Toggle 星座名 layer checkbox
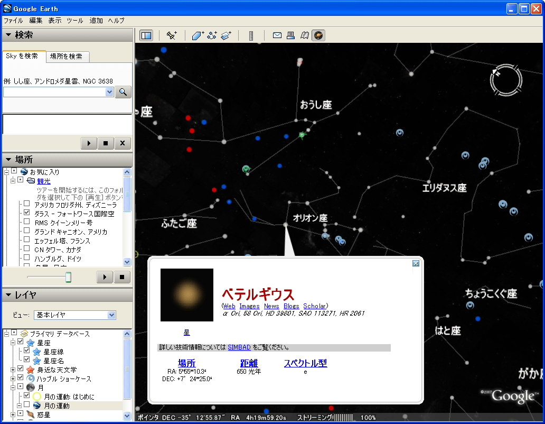This screenshot has height=424, width=545. (26, 360)
